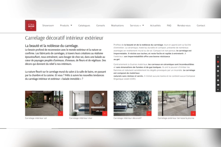This screenshot has width=221, height=147.
Task: Open the Catalogues menu item
Action: [84, 26]
